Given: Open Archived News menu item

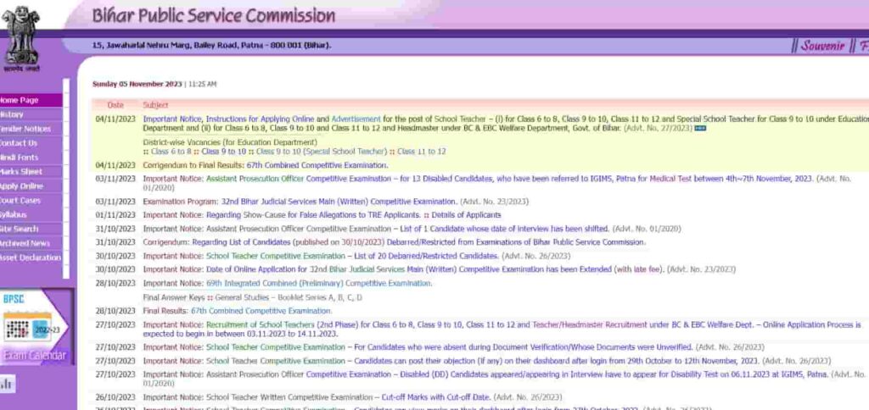Looking at the screenshot, I should coord(31,243).
